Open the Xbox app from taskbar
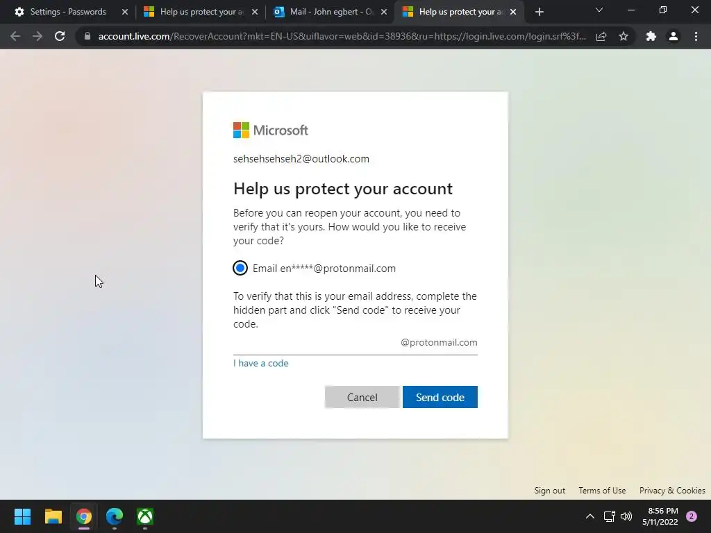Viewport: 711px width, 533px height. [145, 516]
